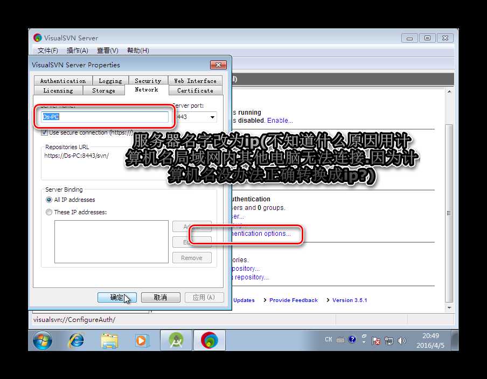Select the Network tab

(147, 89)
